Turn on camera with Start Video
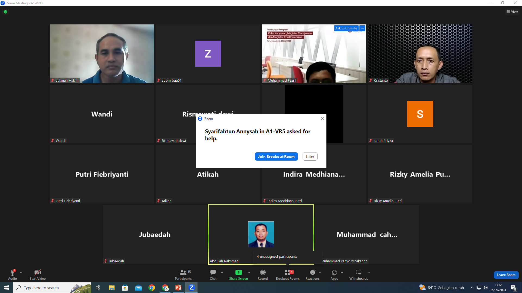The height and width of the screenshot is (293, 522). click(38, 275)
